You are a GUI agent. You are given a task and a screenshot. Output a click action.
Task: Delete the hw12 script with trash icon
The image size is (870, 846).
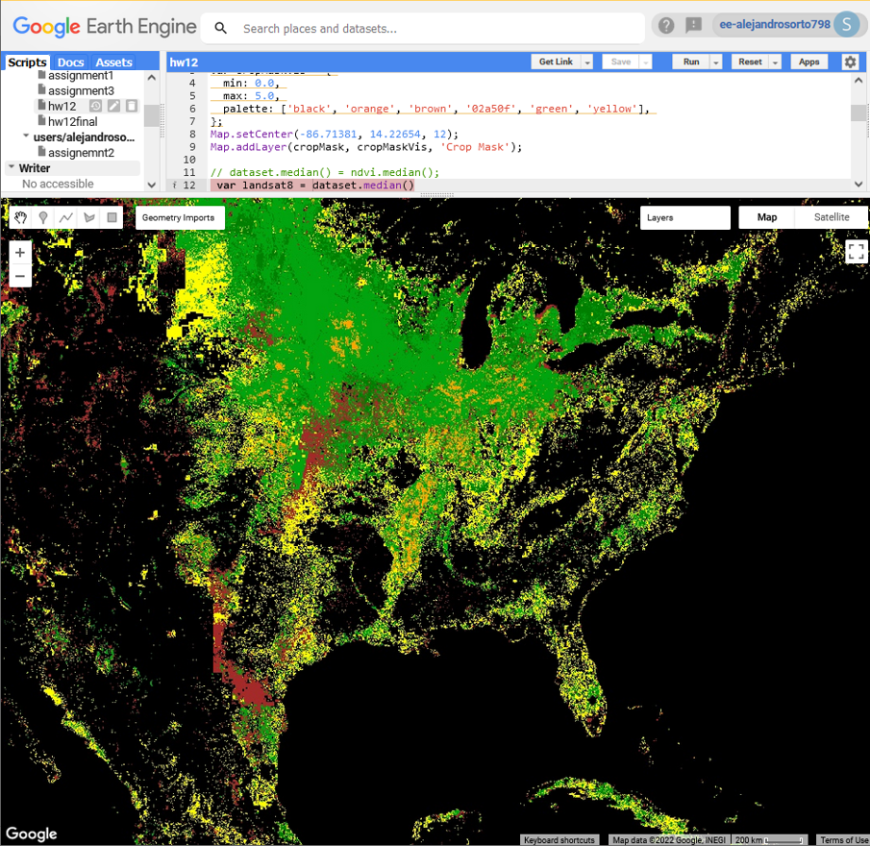tap(132, 106)
